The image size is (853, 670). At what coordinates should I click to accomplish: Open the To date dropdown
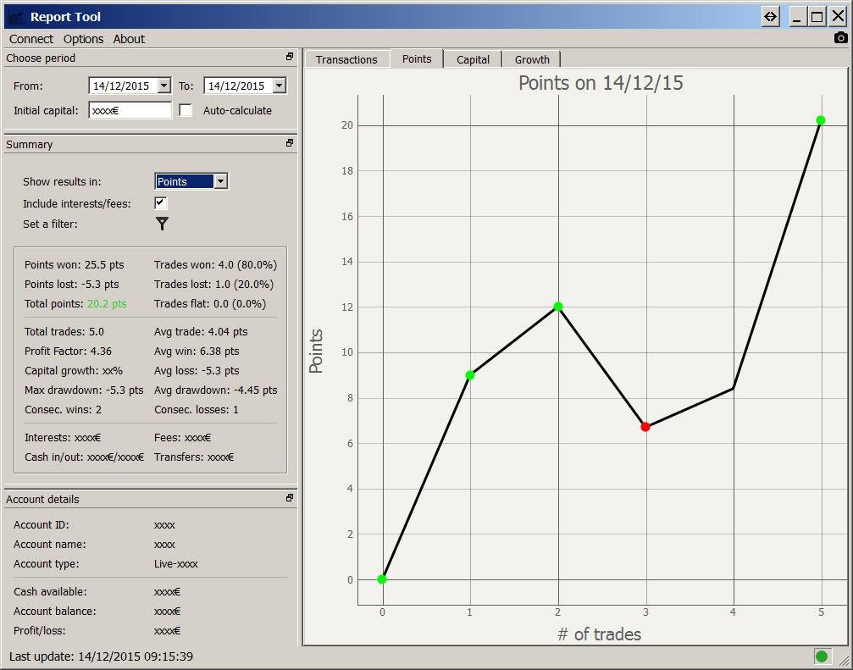coord(280,86)
